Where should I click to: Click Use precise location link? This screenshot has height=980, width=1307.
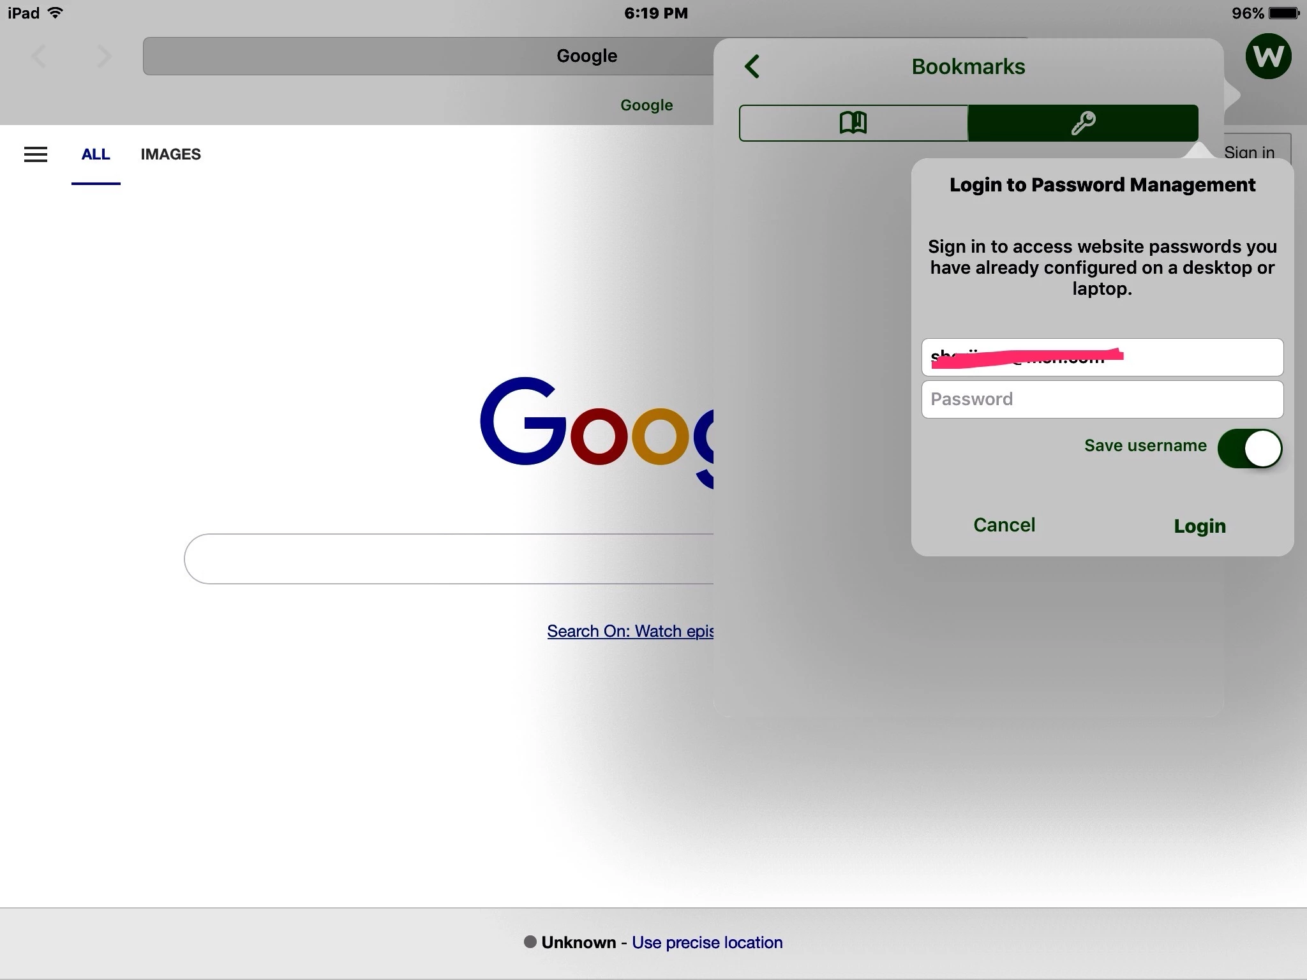point(707,942)
